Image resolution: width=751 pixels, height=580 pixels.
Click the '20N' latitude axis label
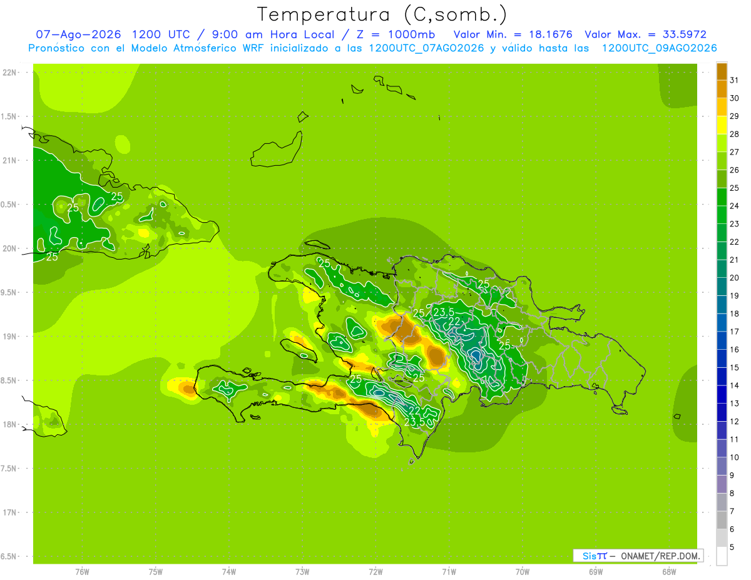[9, 248]
